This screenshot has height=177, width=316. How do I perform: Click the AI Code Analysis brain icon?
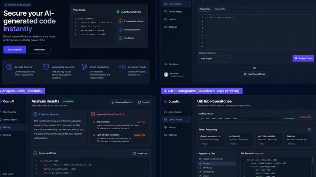(x=9, y=67)
